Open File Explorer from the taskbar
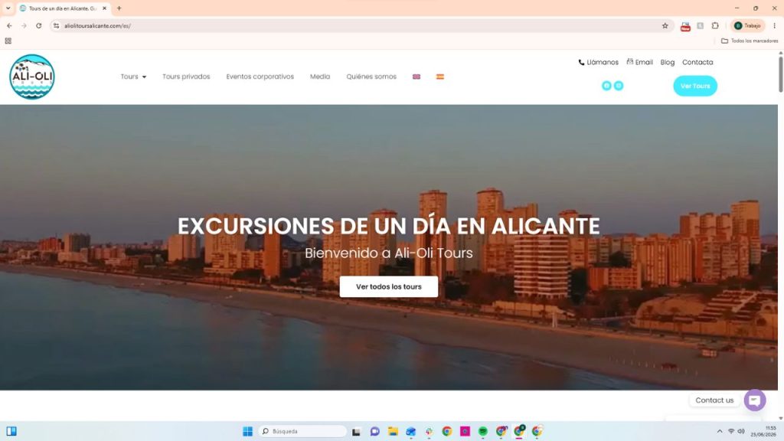 click(x=393, y=432)
